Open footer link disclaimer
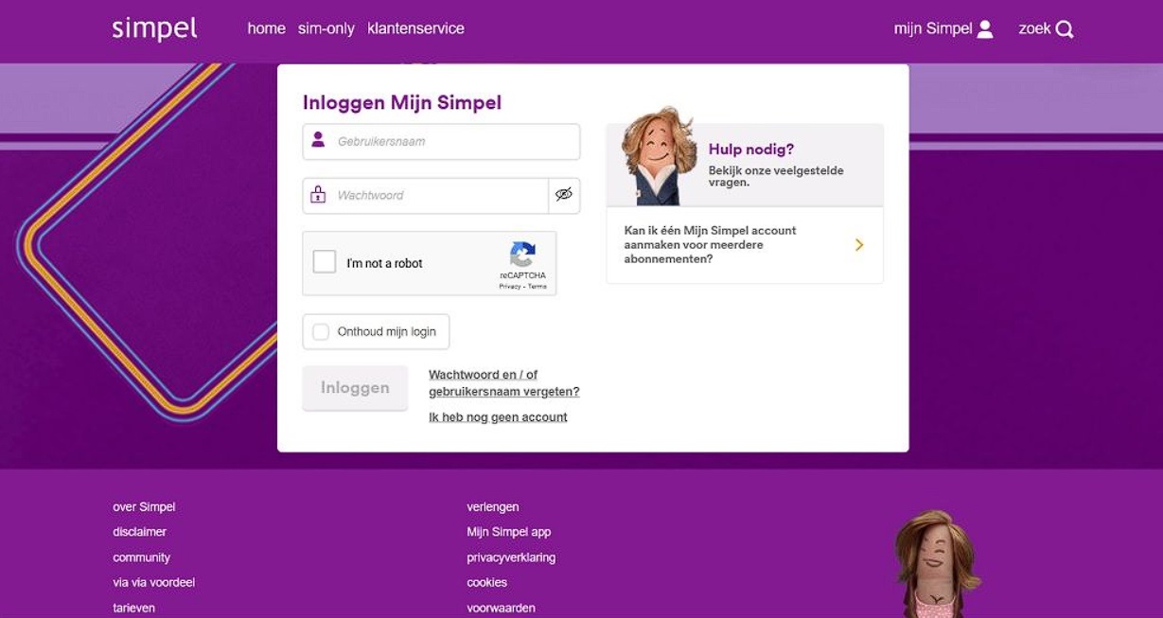Image resolution: width=1163 pixels, height=618 pixels. 139,532
